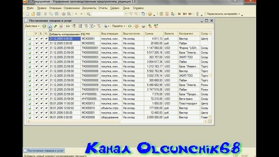Click the M- memory subtract button

click(190, 14)
